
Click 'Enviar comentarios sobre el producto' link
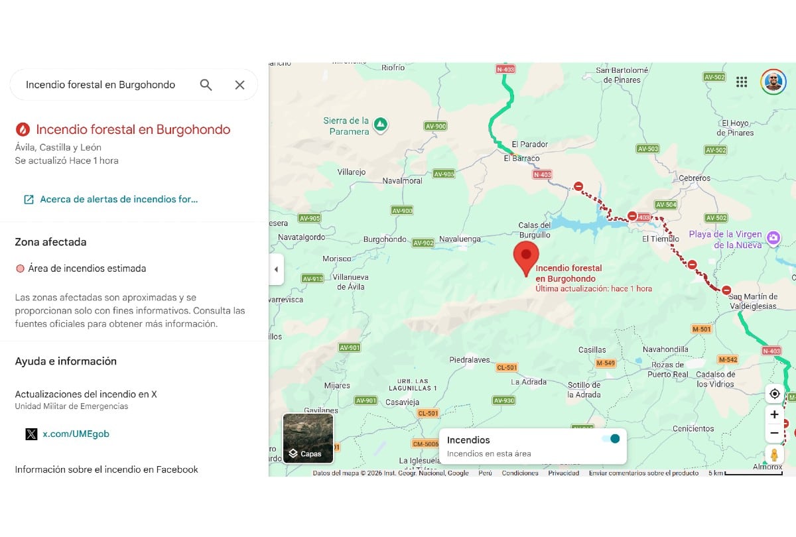tap(643, 473)
